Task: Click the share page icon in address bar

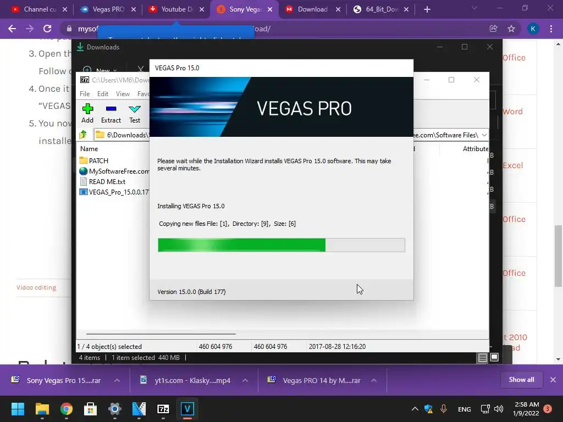Action: click(493, 29)
